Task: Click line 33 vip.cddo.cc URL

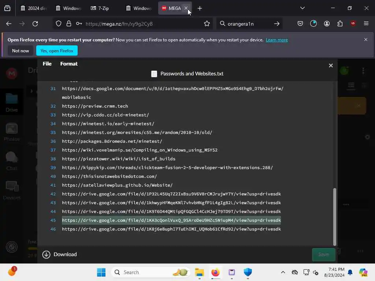Action: pos(105,115)
